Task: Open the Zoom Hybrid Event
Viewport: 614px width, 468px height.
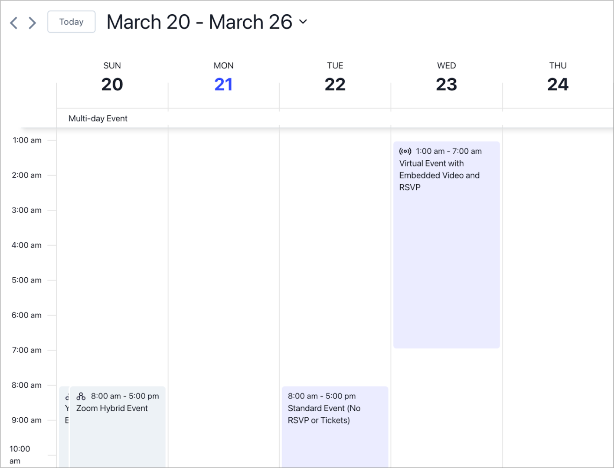Action: 117,416
